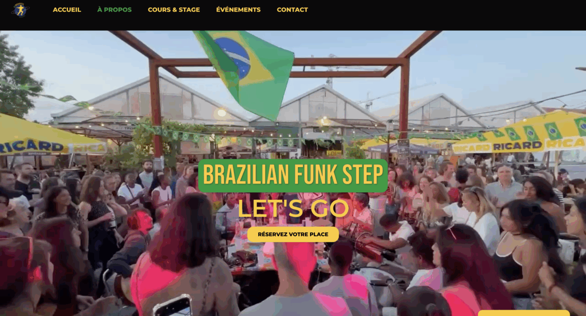Screen dimensions: 586x316
Task: Click the hanging Brazilian flag in the video
Action: 246,71
